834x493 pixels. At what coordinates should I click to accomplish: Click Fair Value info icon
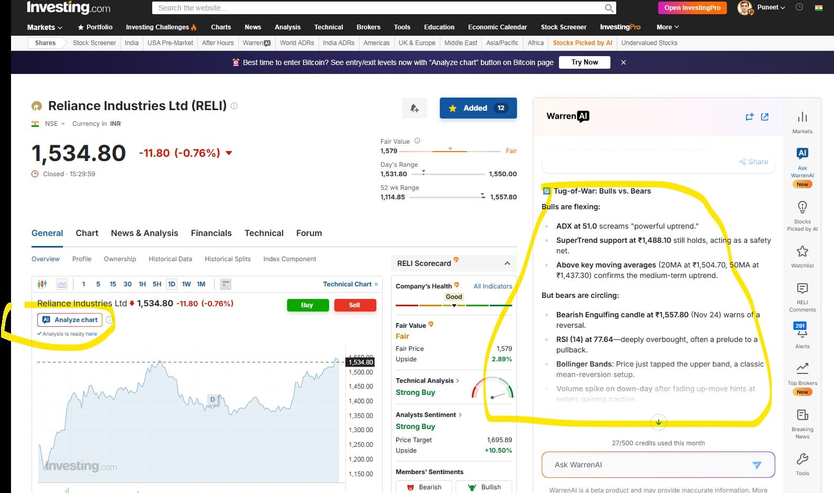click(x=417, y=141)
